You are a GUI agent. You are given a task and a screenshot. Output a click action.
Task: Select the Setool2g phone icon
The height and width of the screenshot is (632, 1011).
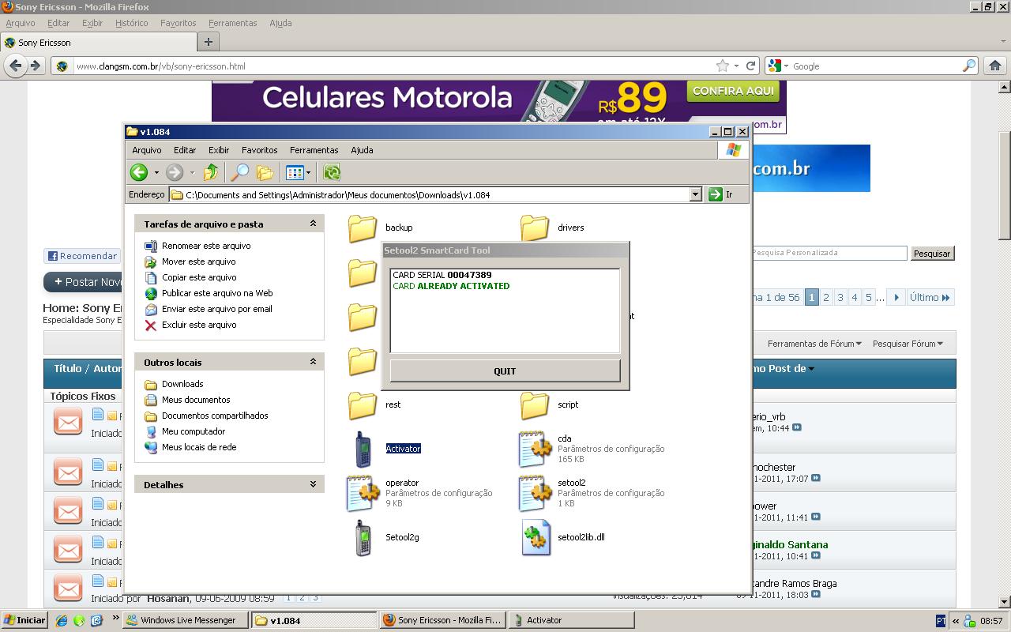tap(363, 537)
